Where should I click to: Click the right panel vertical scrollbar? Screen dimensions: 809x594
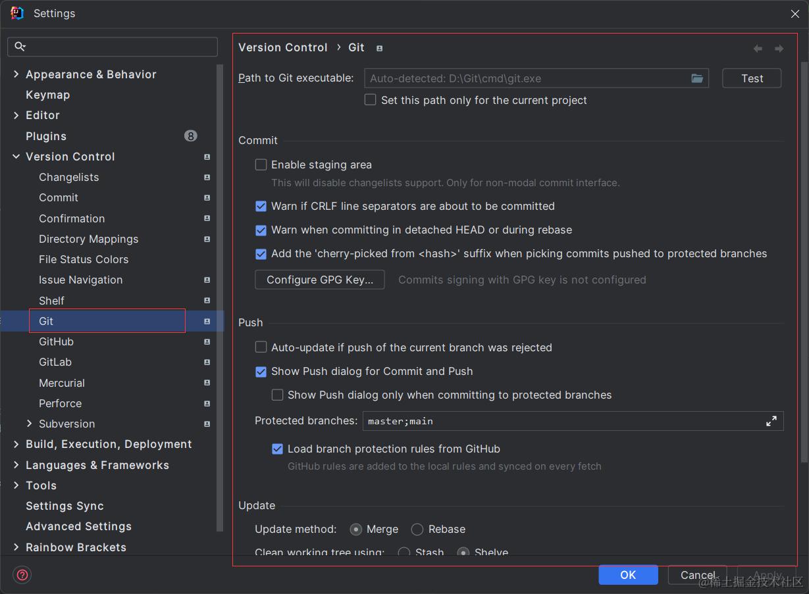(804, 263)
